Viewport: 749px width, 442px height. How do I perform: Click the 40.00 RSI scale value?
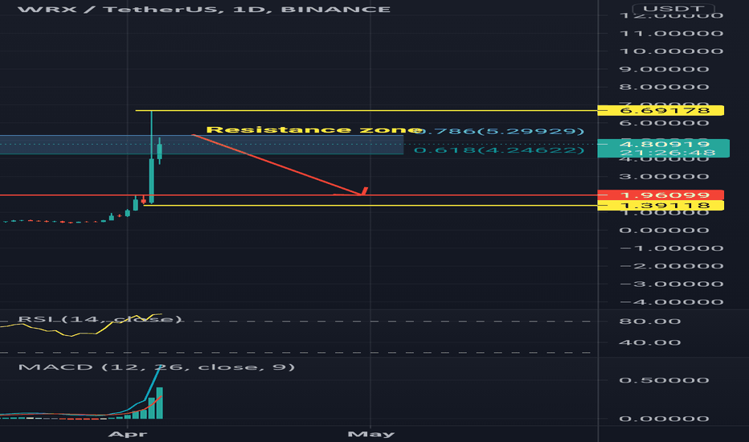coord(650,342)
